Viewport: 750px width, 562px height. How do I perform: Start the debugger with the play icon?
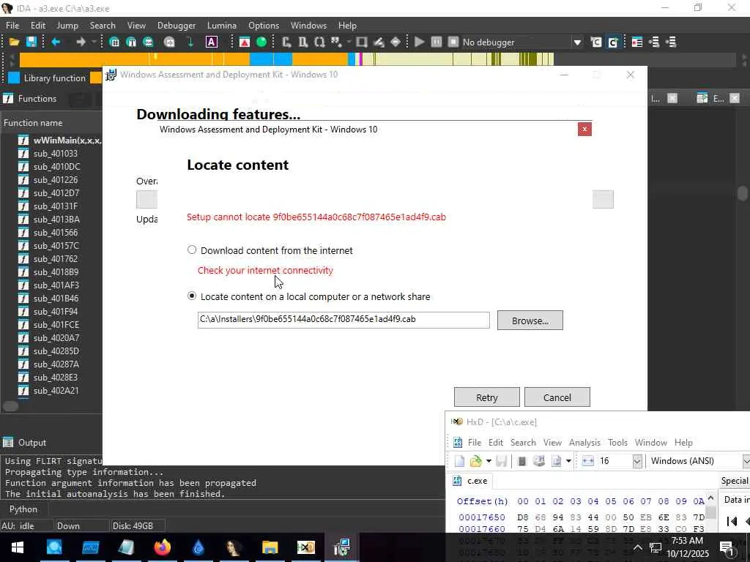point(420,42)
